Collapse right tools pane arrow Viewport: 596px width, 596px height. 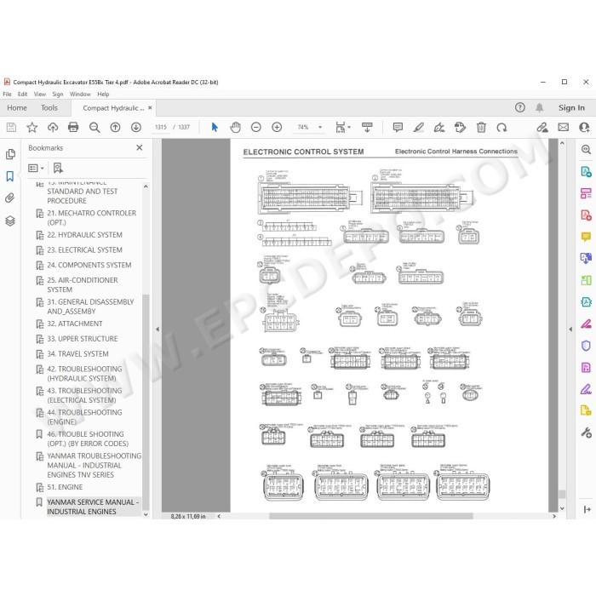pyautogui.click(x=570, y=330)
